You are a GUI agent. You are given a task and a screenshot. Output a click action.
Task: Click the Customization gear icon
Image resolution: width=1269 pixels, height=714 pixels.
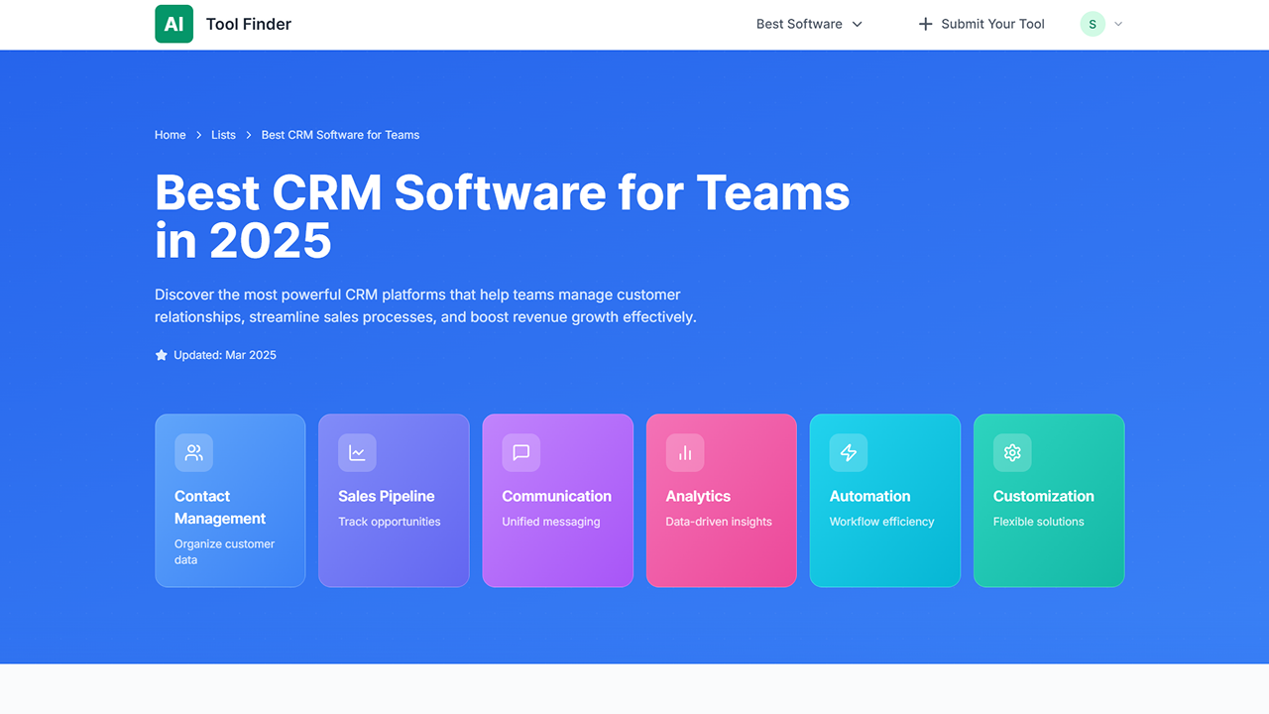[x=1012, y=452]
